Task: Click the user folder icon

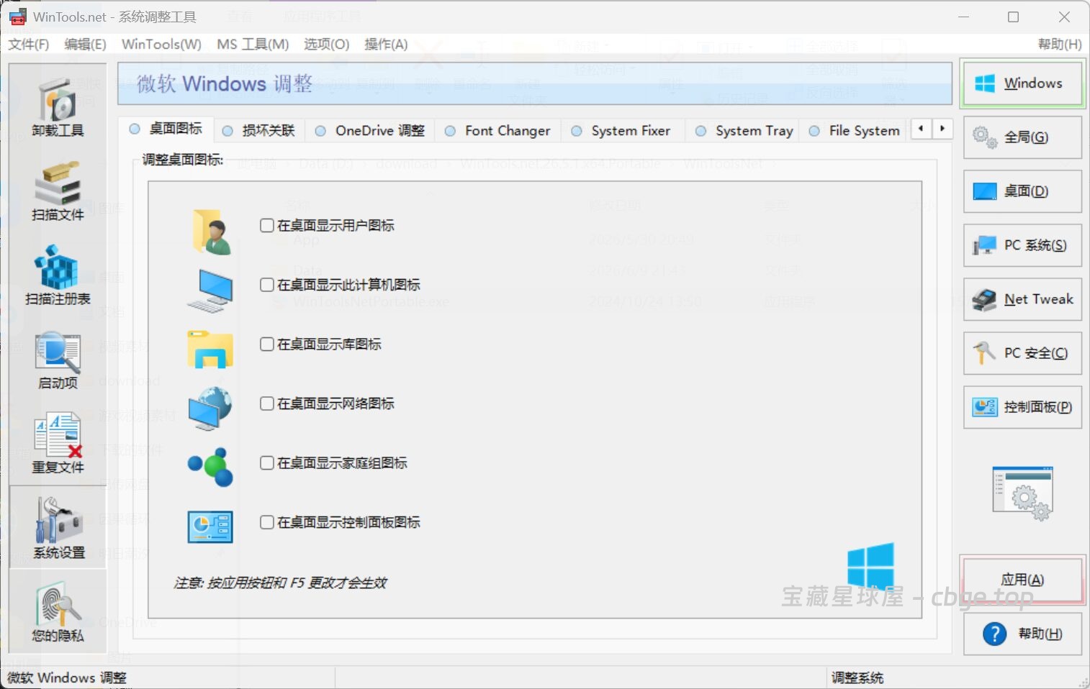Action: click(211, 232)
